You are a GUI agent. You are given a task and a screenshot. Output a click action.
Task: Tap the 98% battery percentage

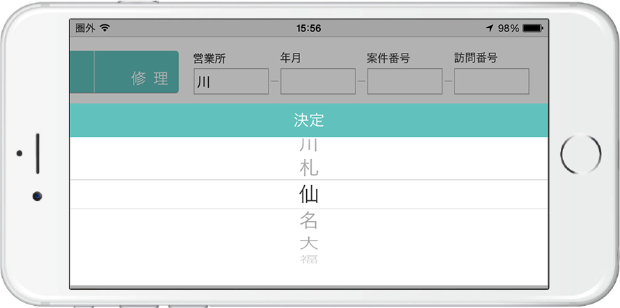coord(509,29)
